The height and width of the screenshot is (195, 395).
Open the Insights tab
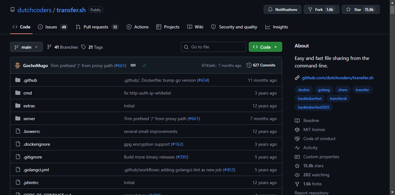(277, 27)
